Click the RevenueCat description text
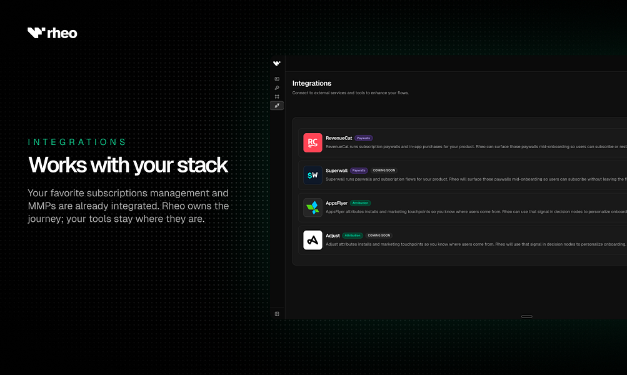 [x=476, y=147]
